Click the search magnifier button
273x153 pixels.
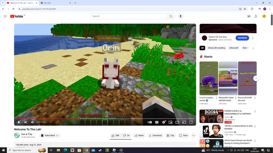point(171,16)
